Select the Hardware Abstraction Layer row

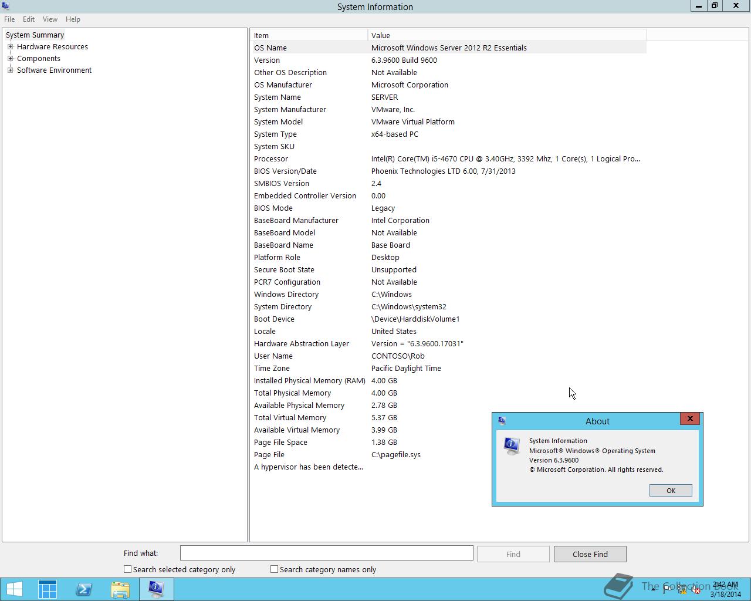(x=449, y=343)
